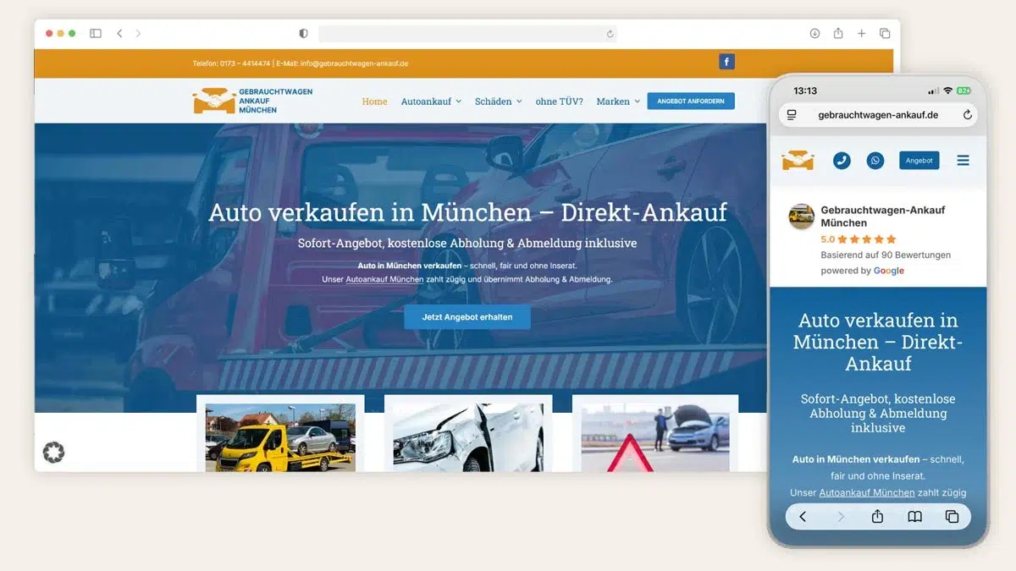Go back in desktop browser

[119, 34]
